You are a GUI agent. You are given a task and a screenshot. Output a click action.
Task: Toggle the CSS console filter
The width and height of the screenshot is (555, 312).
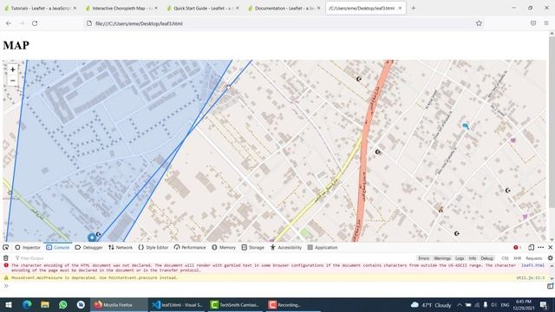(x=505, y=258)
